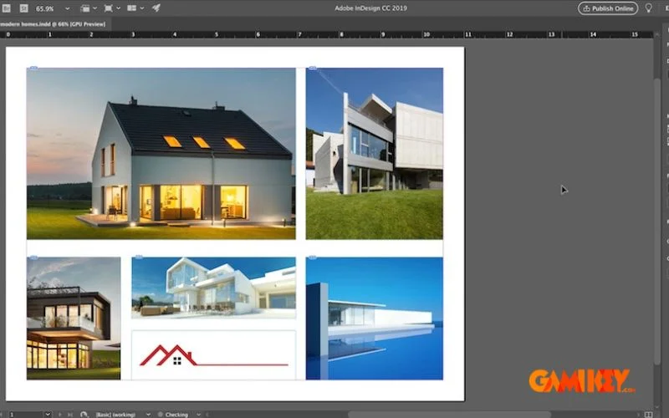Select the large house at dusk image

[161, 154]
